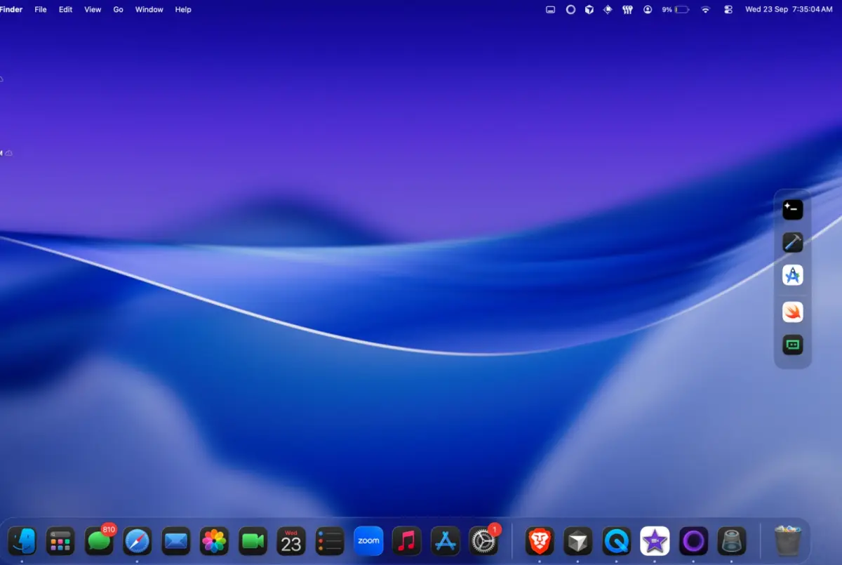Open the Edit menu

click(x=65, y=10)
